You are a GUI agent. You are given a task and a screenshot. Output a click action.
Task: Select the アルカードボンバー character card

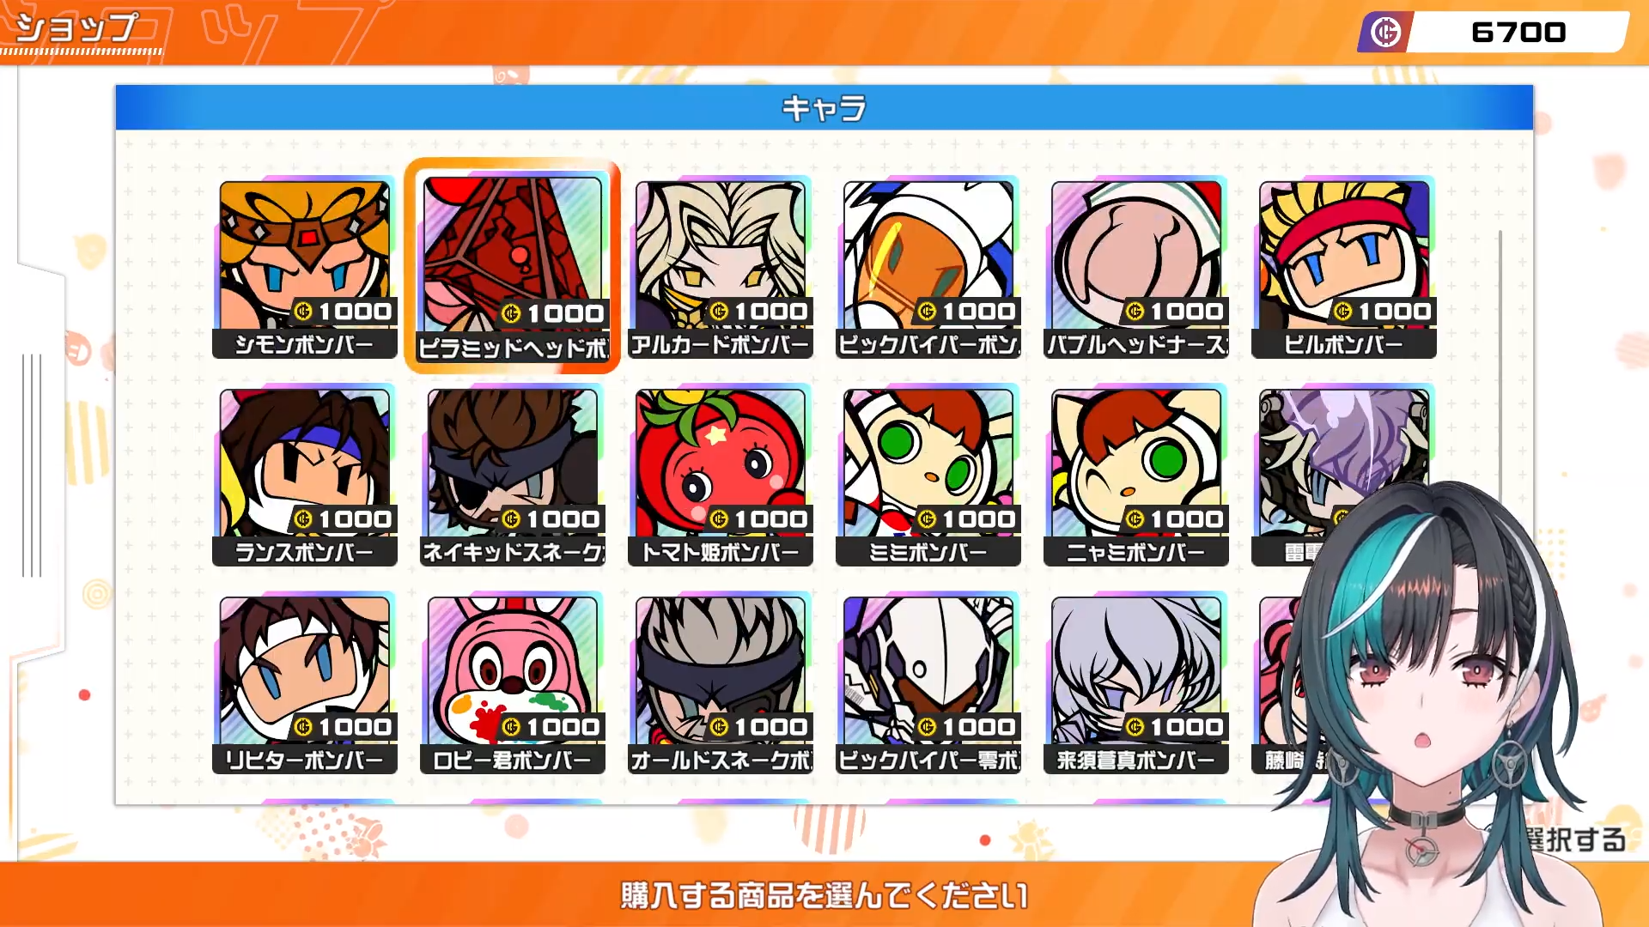pos(721,268)
